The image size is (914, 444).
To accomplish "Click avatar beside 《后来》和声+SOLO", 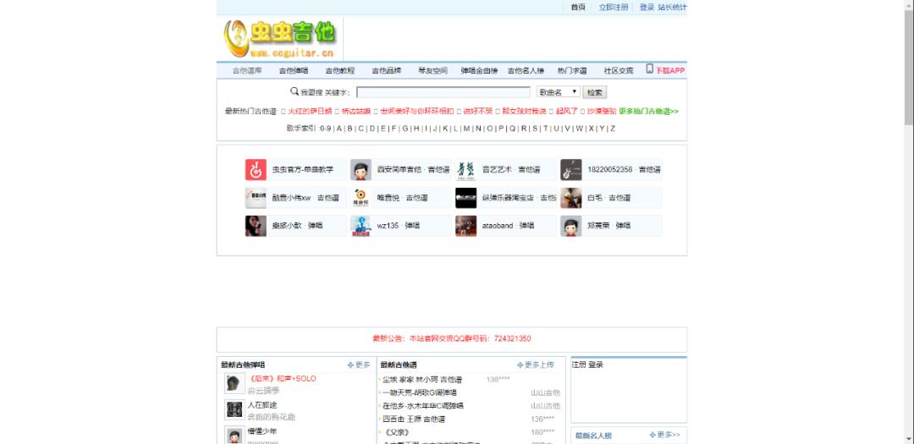I will coord(234,383).
